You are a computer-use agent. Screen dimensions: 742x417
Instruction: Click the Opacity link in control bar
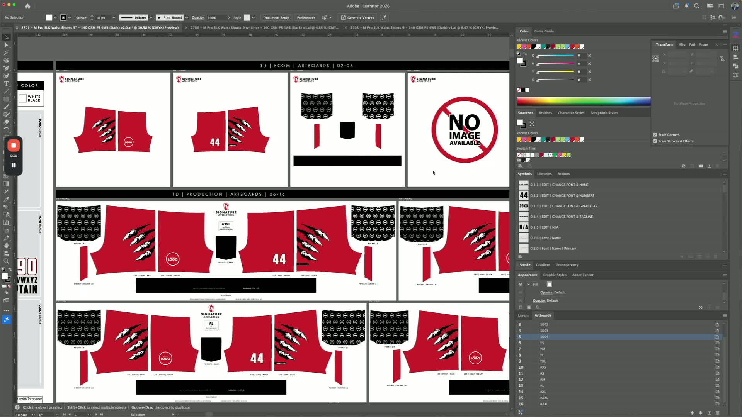click(198, 18)
